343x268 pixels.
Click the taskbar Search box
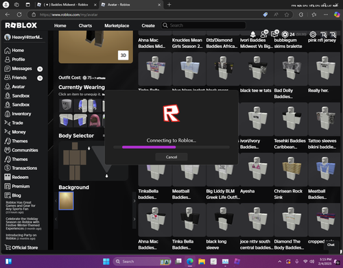[x=142, y=261]
